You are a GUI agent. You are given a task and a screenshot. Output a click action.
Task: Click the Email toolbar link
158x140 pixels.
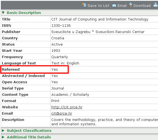[122, 5]
